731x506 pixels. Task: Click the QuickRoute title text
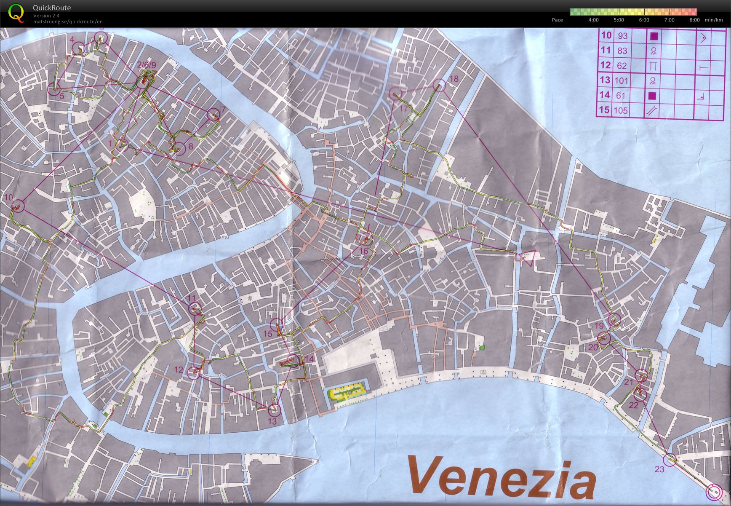(x=52, y=8)
